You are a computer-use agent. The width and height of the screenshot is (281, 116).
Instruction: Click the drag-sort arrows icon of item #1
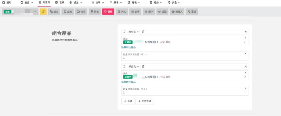pyautogui.click(x=124, y=32)
